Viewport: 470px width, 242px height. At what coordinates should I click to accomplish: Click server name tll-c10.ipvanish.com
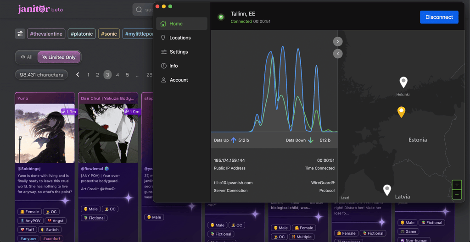(233, 183)
